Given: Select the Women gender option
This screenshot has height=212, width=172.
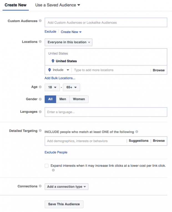Looking at the screenshot, I should tap(79, 99).
